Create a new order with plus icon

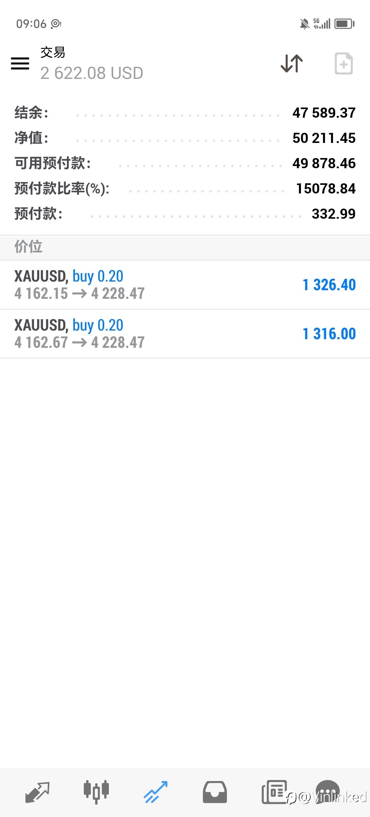click(x=344, y=64)
